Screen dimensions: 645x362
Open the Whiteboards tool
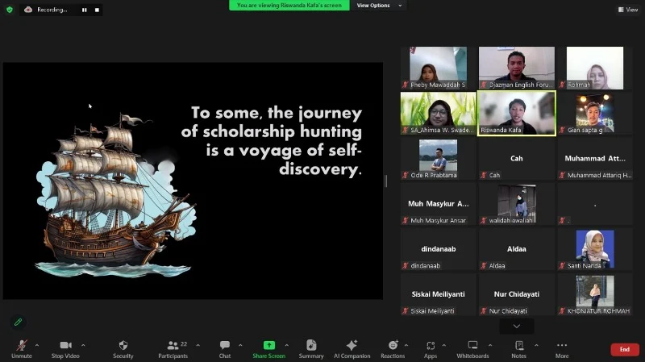click(x=472, y=347)
